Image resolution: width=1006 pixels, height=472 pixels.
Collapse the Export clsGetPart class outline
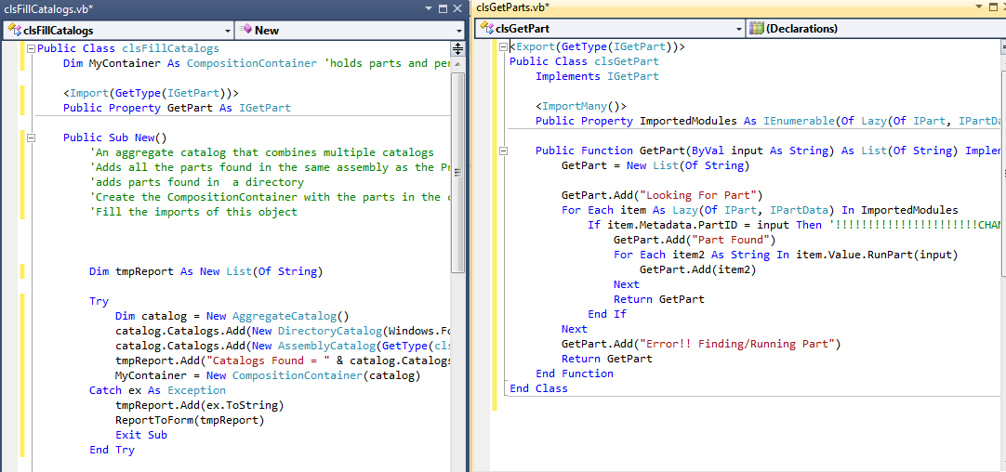[x=503, y=46]
